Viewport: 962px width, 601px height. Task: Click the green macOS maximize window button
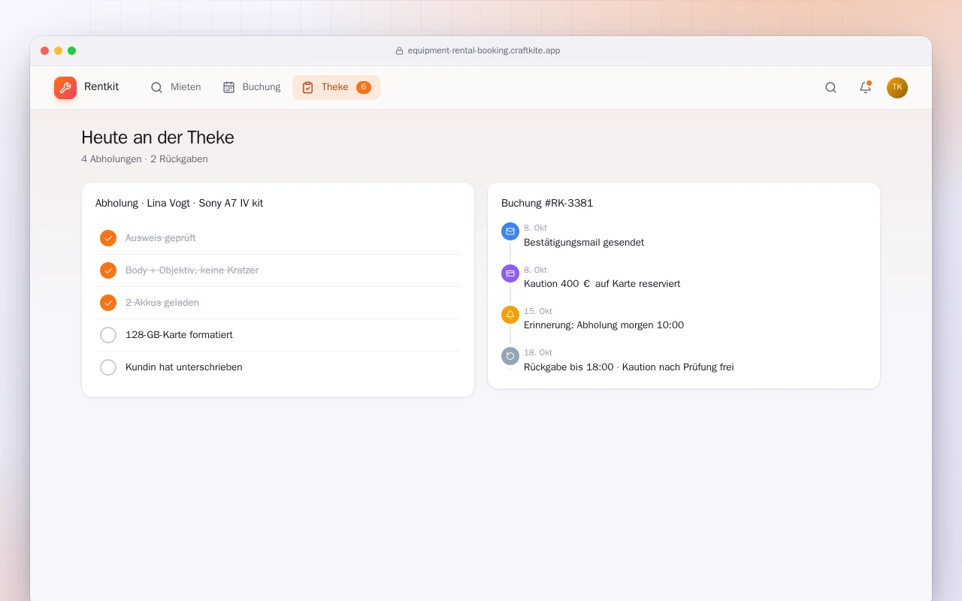[72, 50]
